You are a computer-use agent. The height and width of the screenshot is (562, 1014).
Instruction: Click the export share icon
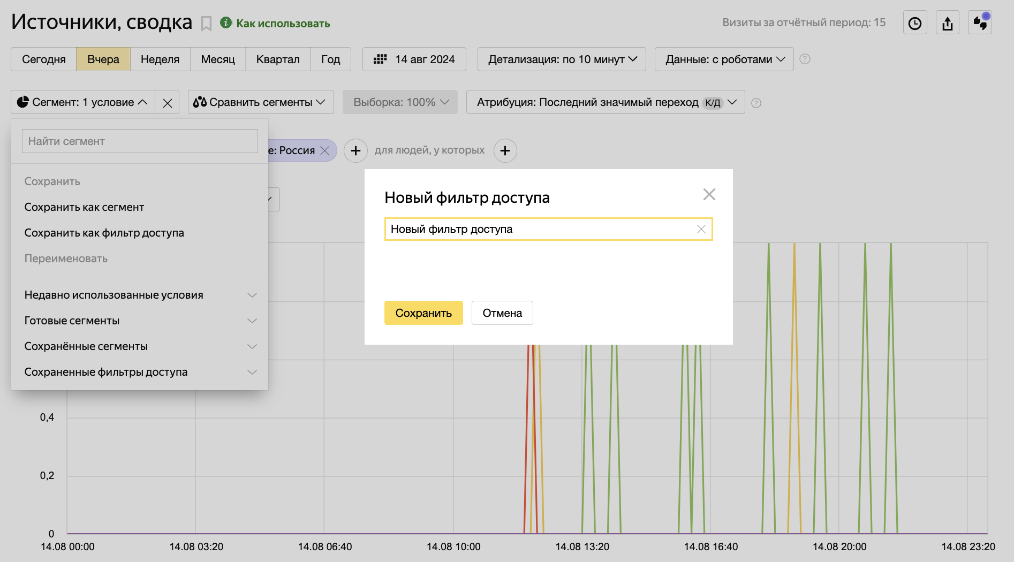pos(947,23)
